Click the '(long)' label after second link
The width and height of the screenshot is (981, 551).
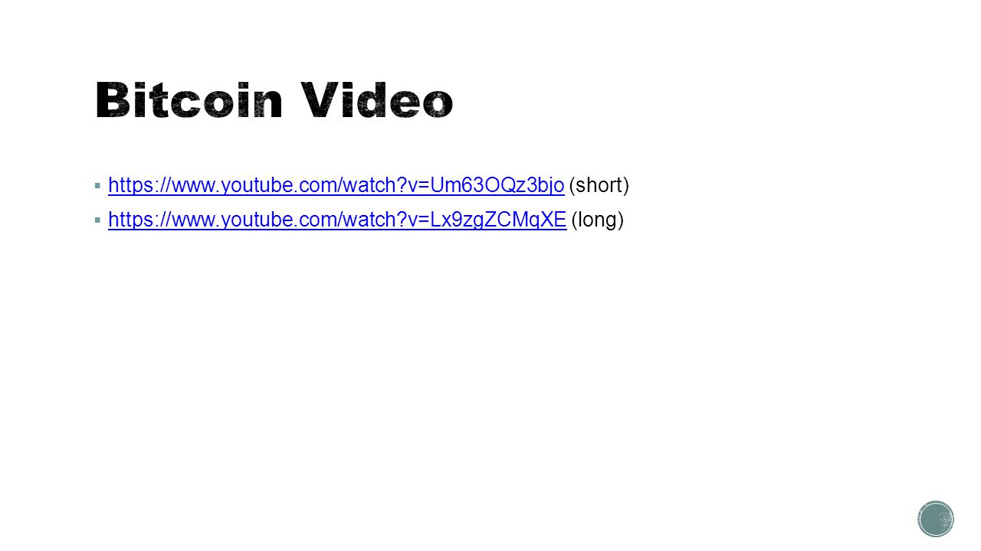598,220
